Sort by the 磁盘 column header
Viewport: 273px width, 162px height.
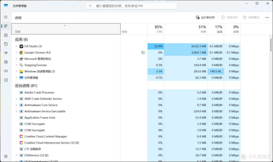point(216,29)
